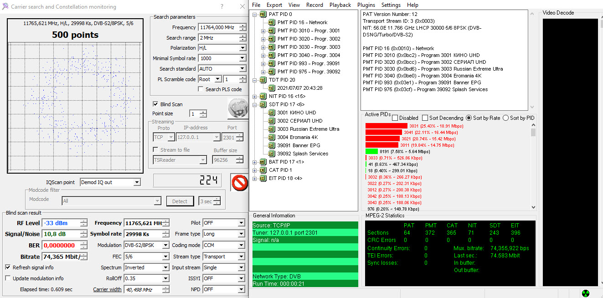Select the PAT PID 0 table icon

[x=263, y=14]
